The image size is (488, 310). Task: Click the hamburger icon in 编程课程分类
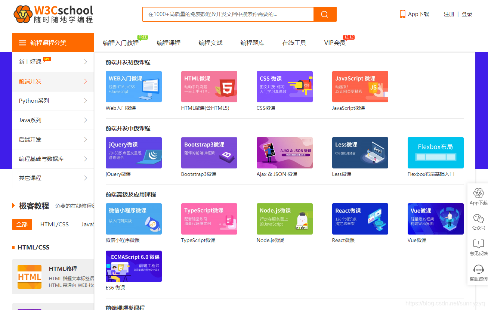click(23, 43)
